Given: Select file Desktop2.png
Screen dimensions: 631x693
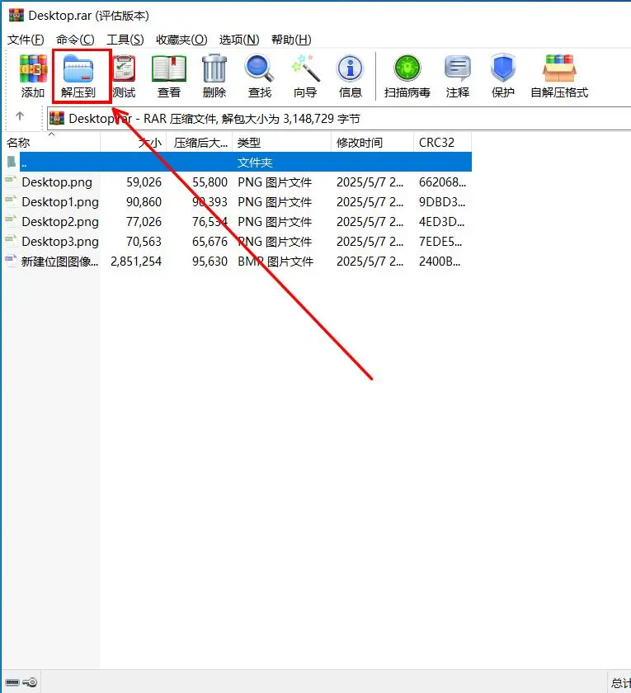Looking at the screenshot, I should point(60,222).
